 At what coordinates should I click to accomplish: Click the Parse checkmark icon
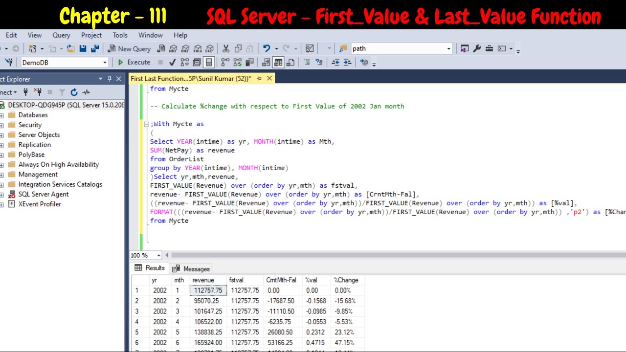click(172, 62)
